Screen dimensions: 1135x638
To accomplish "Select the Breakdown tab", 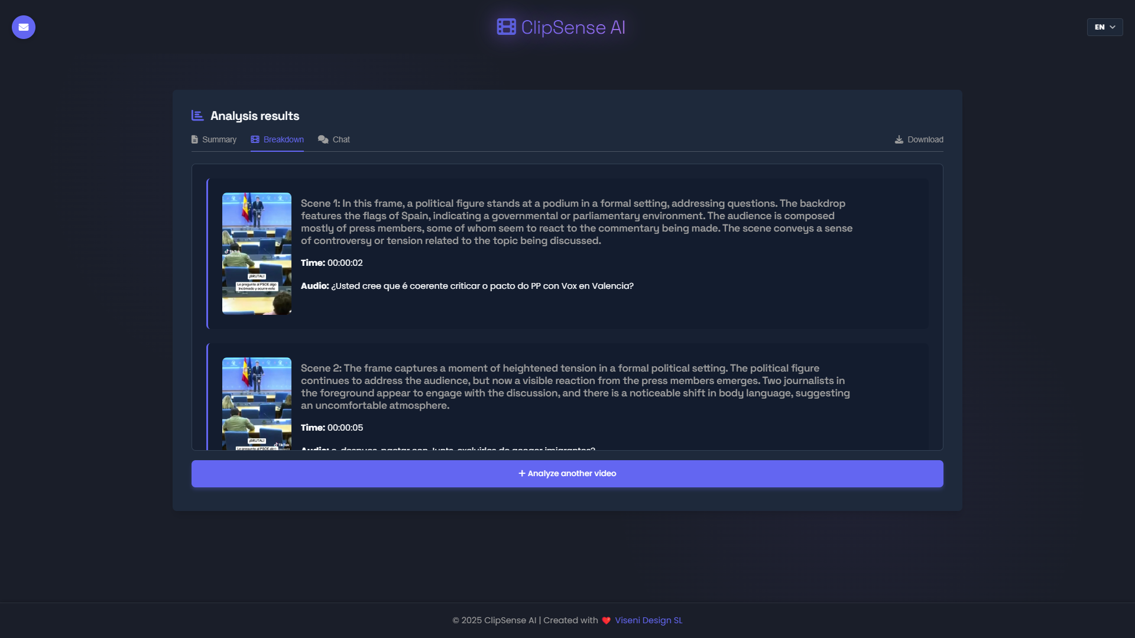I will click(283, 140).
